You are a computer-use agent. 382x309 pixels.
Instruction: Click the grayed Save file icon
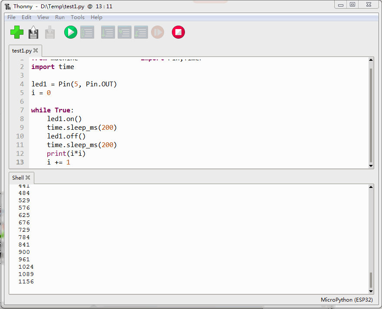tap(50, 32)
